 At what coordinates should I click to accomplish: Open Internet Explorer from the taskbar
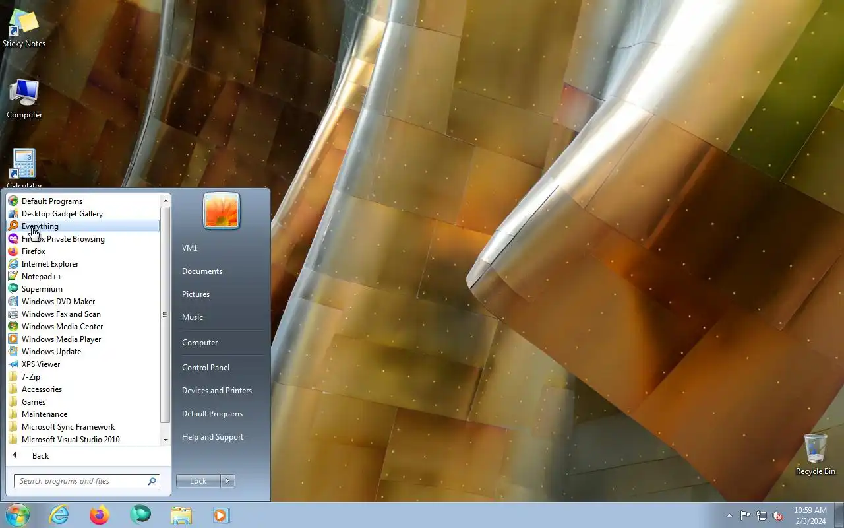59,515
